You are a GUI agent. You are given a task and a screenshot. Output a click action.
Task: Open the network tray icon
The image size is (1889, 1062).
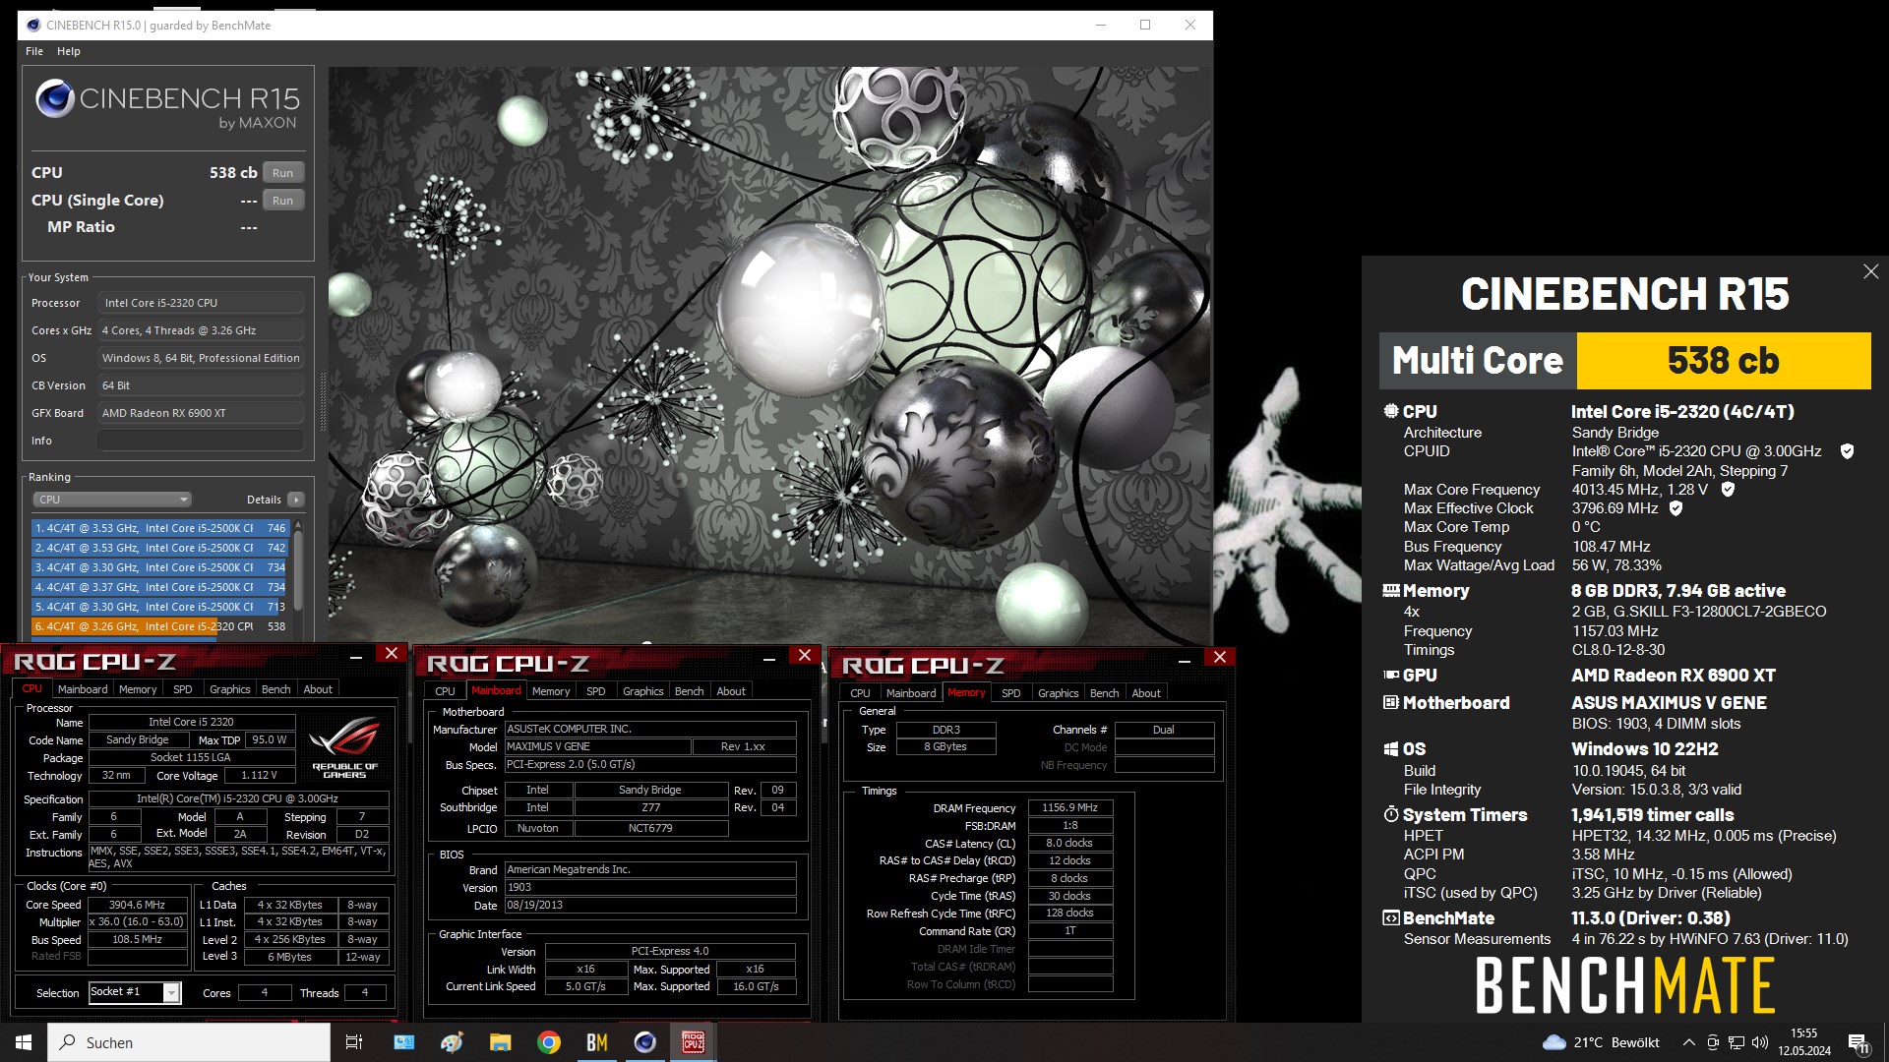click(x=1737, y=1042)
